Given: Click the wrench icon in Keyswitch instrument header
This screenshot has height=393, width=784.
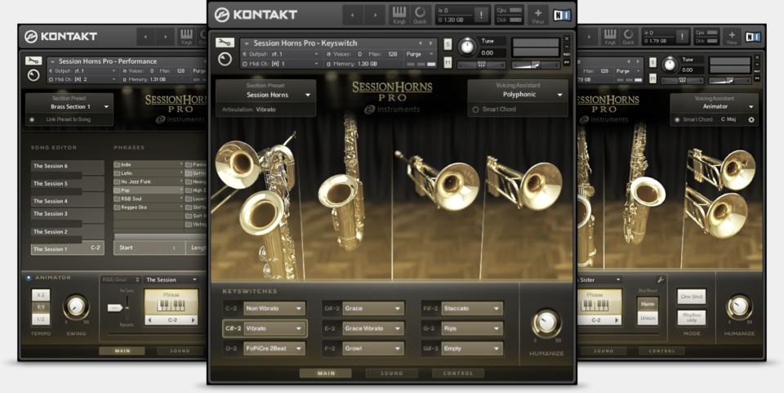Looking at the screenshot, I should coord(224,42).
